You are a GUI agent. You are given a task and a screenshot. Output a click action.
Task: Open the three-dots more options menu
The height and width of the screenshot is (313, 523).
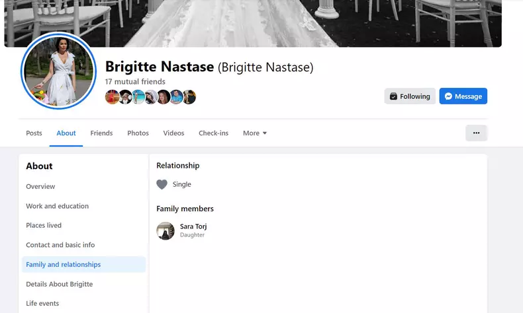(476, 133)
